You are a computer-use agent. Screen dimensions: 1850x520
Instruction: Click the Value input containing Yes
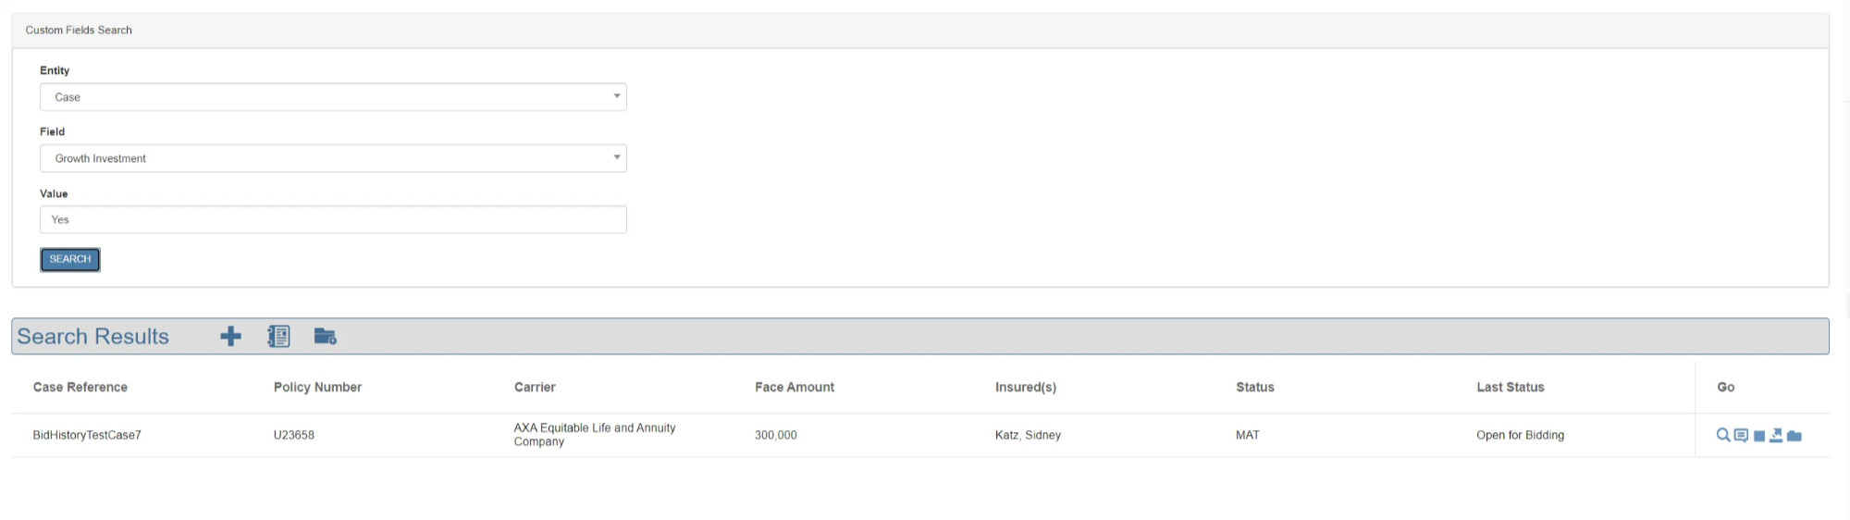point(333,219)
